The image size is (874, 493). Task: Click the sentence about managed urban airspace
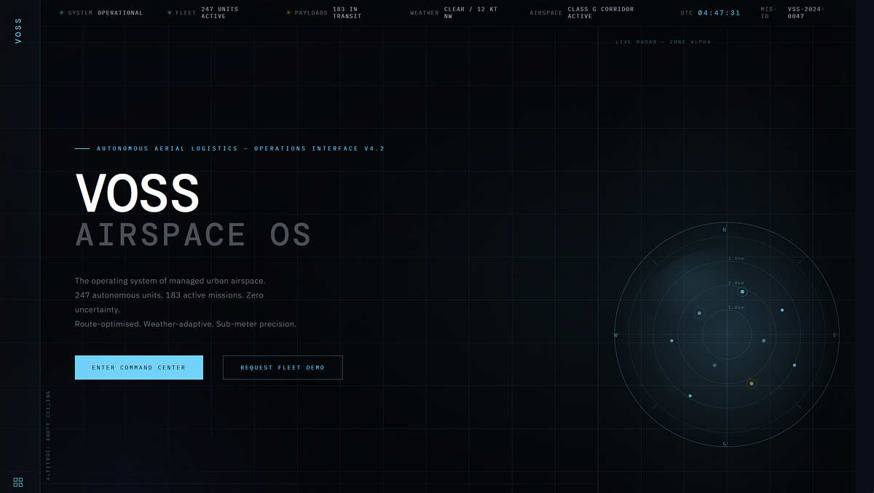170,280
